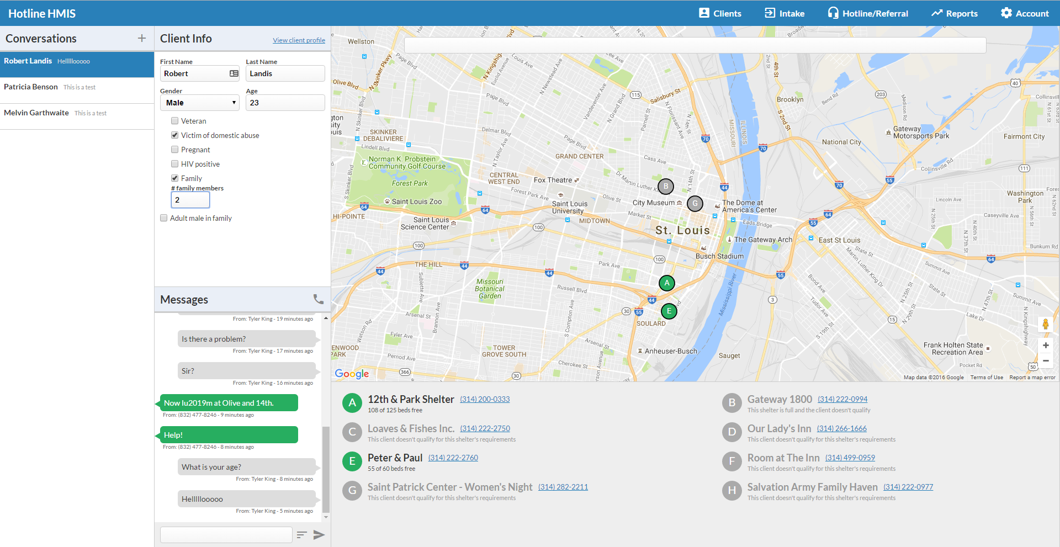This screenshot has height=547, width=1060.
Task: Click the G badge for Saint Patrick Center
Action: pyautogui.click(x=352, y=491)
